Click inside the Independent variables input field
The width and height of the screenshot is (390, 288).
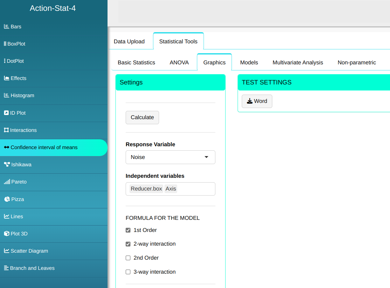coord(196,189)
